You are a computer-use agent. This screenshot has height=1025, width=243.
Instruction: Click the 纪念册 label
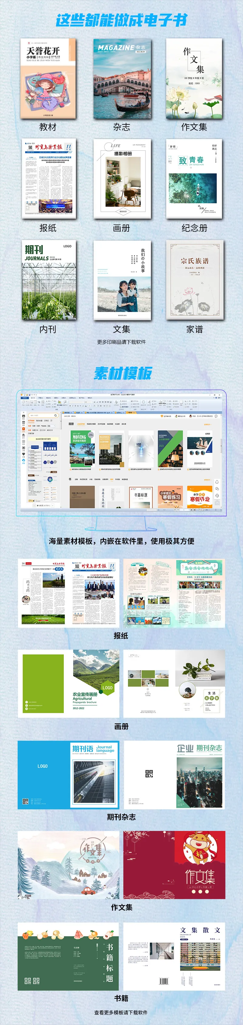coord(194,228)
